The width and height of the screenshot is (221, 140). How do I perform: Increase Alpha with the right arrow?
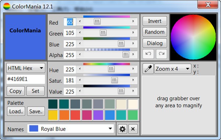point(133,54)
